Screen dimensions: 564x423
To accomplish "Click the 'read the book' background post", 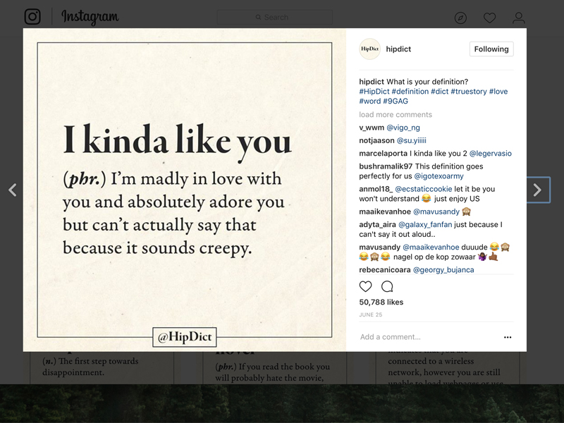I will (x=275, y=367).
